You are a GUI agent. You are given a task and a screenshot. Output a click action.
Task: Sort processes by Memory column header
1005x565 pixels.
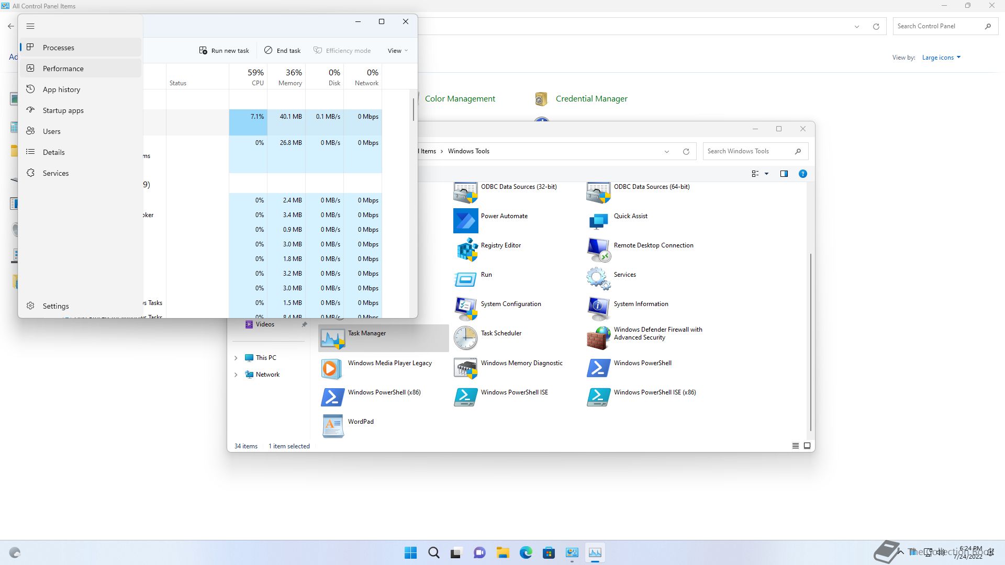(286, 76)
